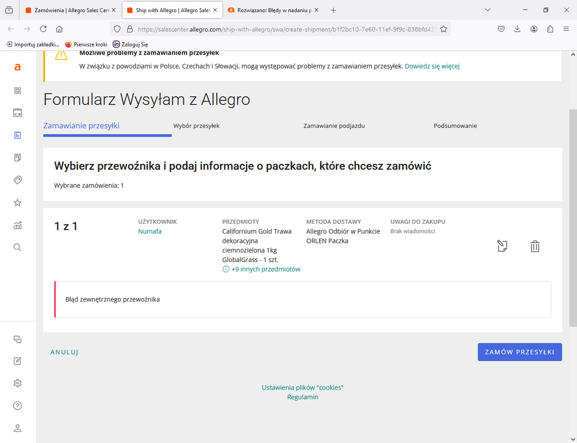
Task: Open the statistics chart icon in sidebar
Action: click(x=17, y=225)
